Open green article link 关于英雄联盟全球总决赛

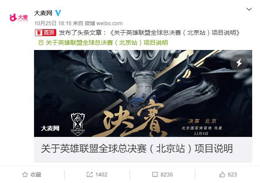[x=106, y=43]
